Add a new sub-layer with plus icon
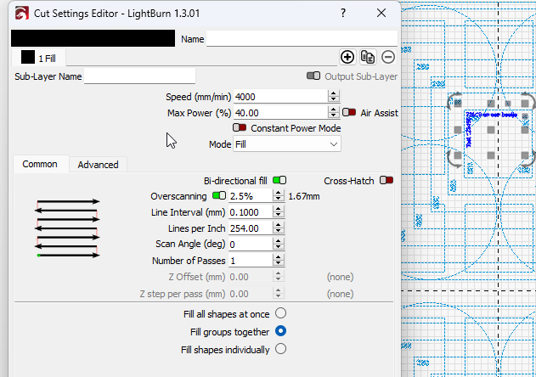Image resolution: width=536 pixels, height=377 pixels. pyautogui.click(x=347, y=57)
